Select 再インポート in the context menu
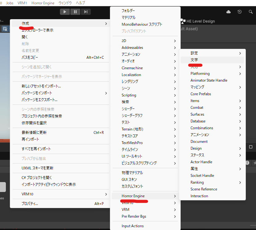The width and height of the screenshot is (256, 230). click(61, 139)
